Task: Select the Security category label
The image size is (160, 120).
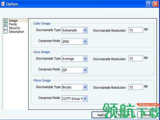Action: point(14,28)
